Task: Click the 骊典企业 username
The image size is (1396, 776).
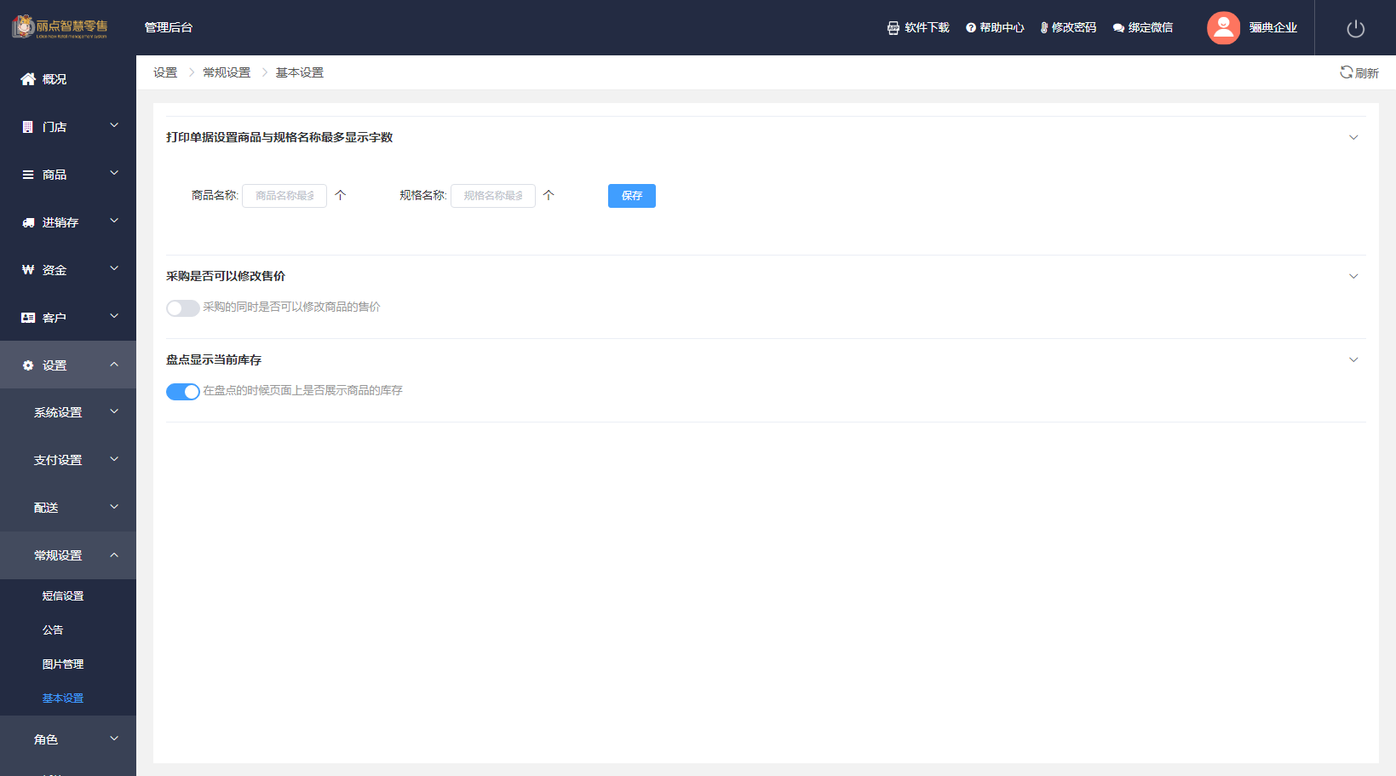Action: click(1272, 28)
